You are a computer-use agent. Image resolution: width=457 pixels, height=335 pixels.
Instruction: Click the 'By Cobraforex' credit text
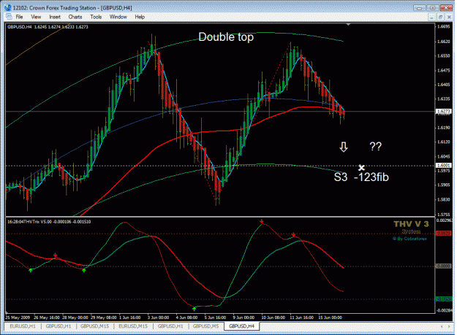point(409,239)
